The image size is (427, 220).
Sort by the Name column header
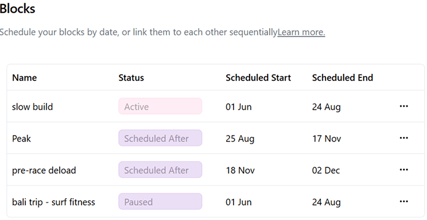[x=25, y=78]
